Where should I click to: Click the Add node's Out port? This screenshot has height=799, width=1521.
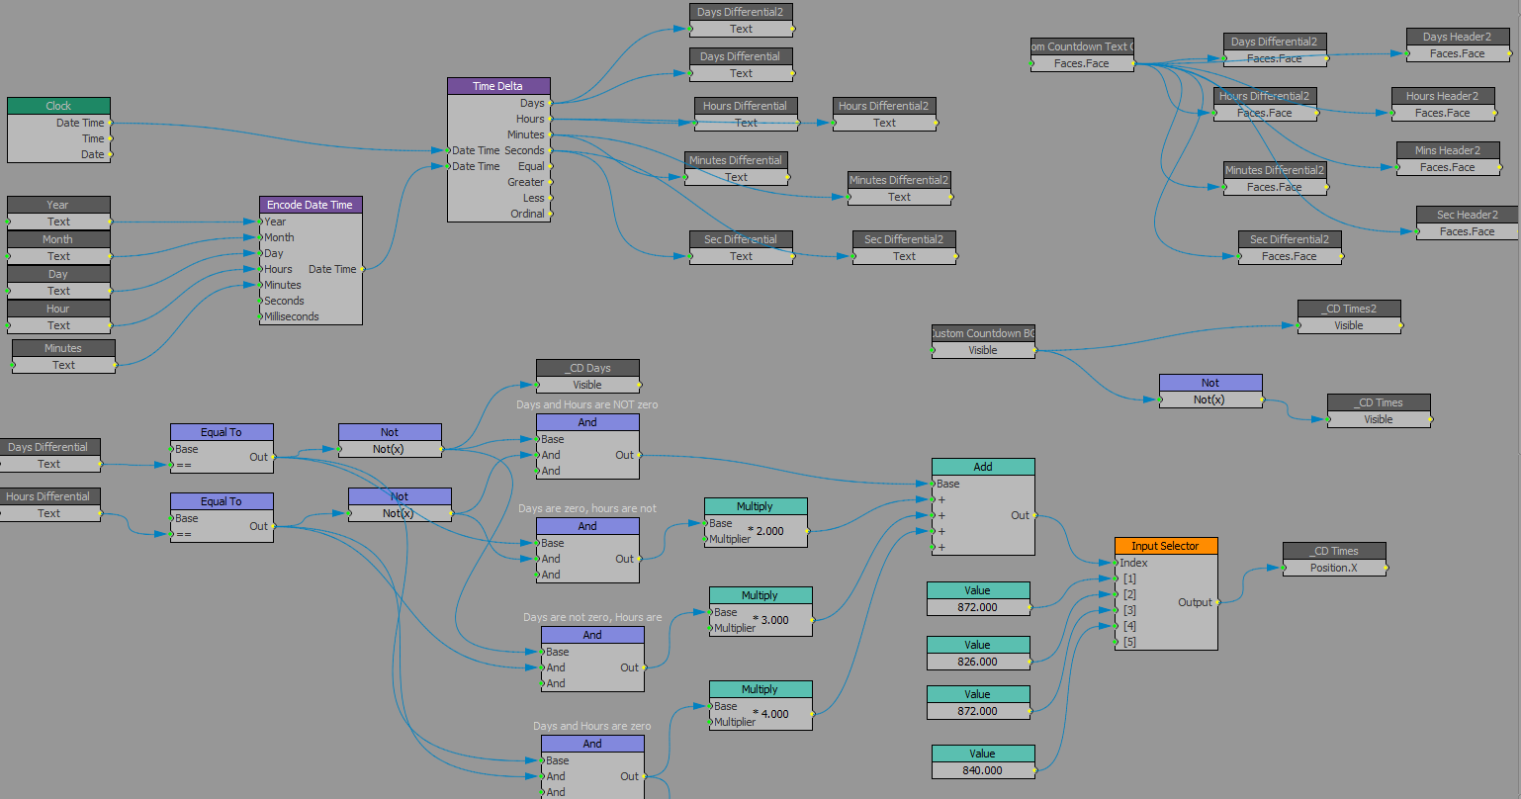coord(1023,515)
